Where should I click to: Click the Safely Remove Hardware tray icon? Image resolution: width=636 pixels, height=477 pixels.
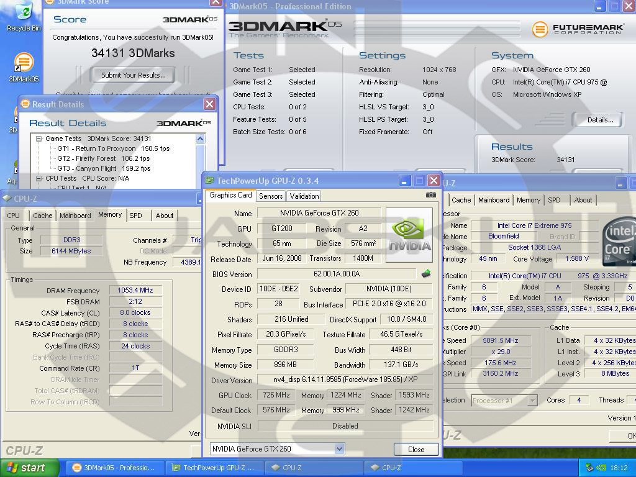tap(589, 468)
